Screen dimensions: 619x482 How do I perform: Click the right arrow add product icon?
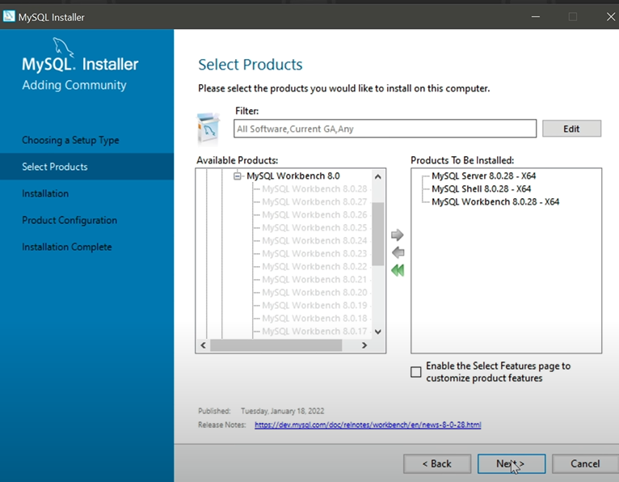point(397,235)
